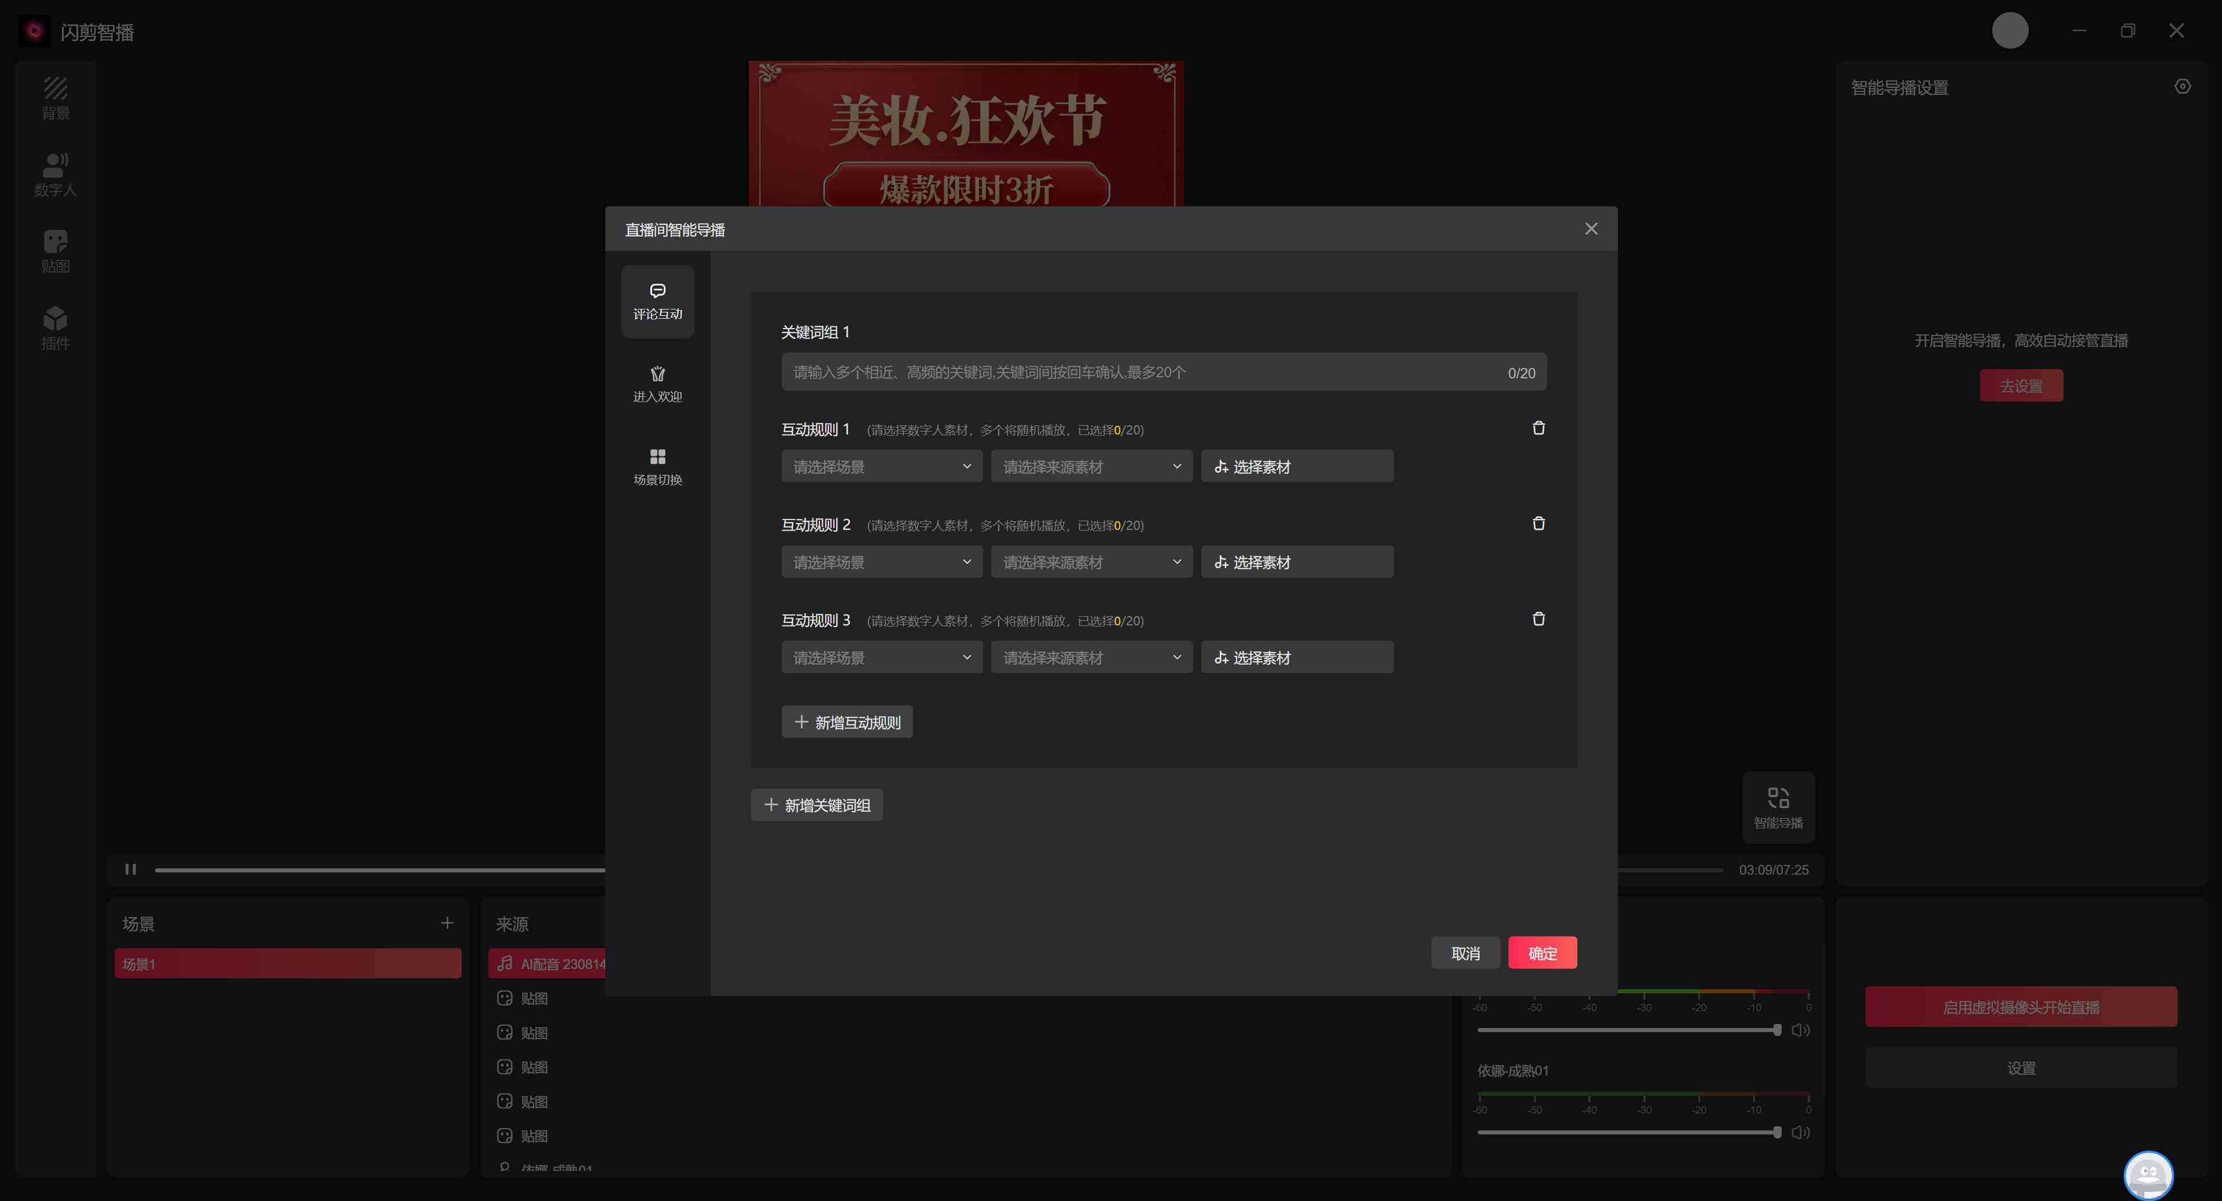
Task: Restore down the 闪剪智播 window
Action: [2128, 31]
